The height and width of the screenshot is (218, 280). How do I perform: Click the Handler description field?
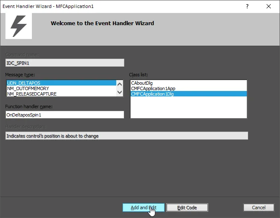point(127,136)
